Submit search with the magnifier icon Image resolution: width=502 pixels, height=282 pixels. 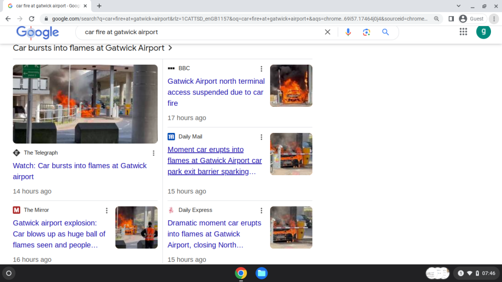[386, 32]
